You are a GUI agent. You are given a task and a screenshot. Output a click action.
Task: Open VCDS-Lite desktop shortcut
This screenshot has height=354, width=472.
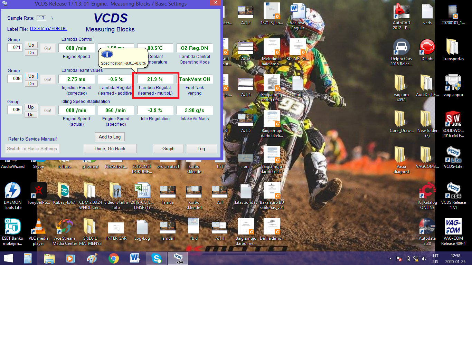453,155
